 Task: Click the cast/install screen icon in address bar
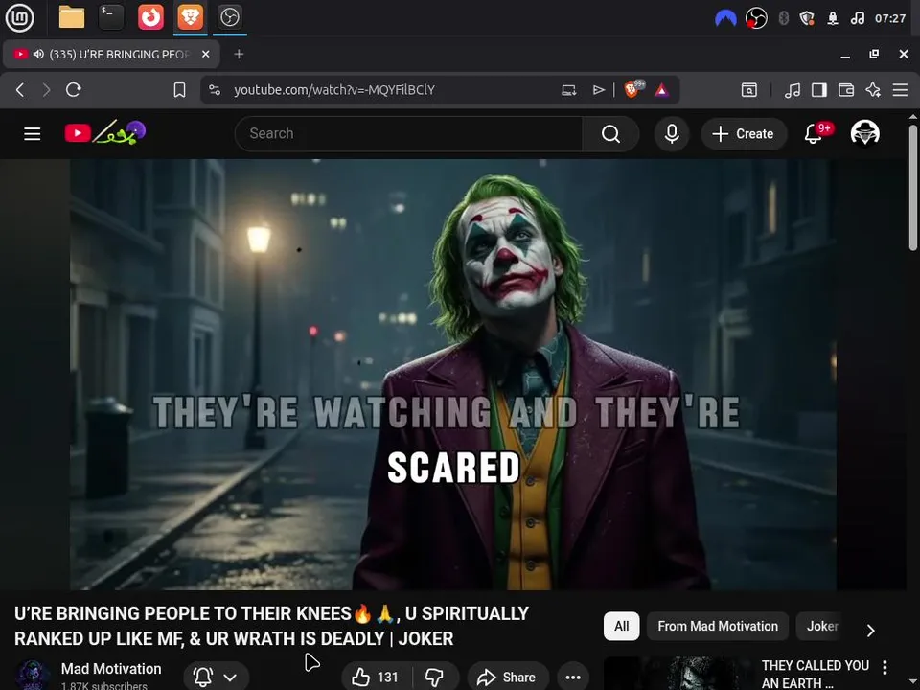click(x=568, y=90)
